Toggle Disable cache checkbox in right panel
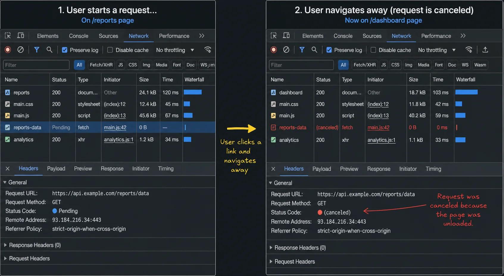Viewport: 504px width, 276px height. (373, 50)
